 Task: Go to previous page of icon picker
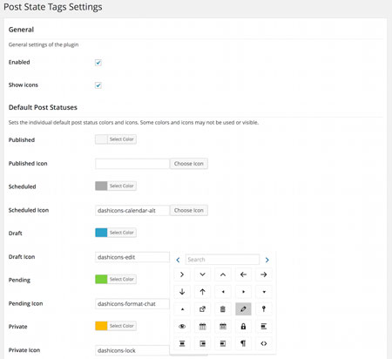pyautogui.click(x=178, y=260)
